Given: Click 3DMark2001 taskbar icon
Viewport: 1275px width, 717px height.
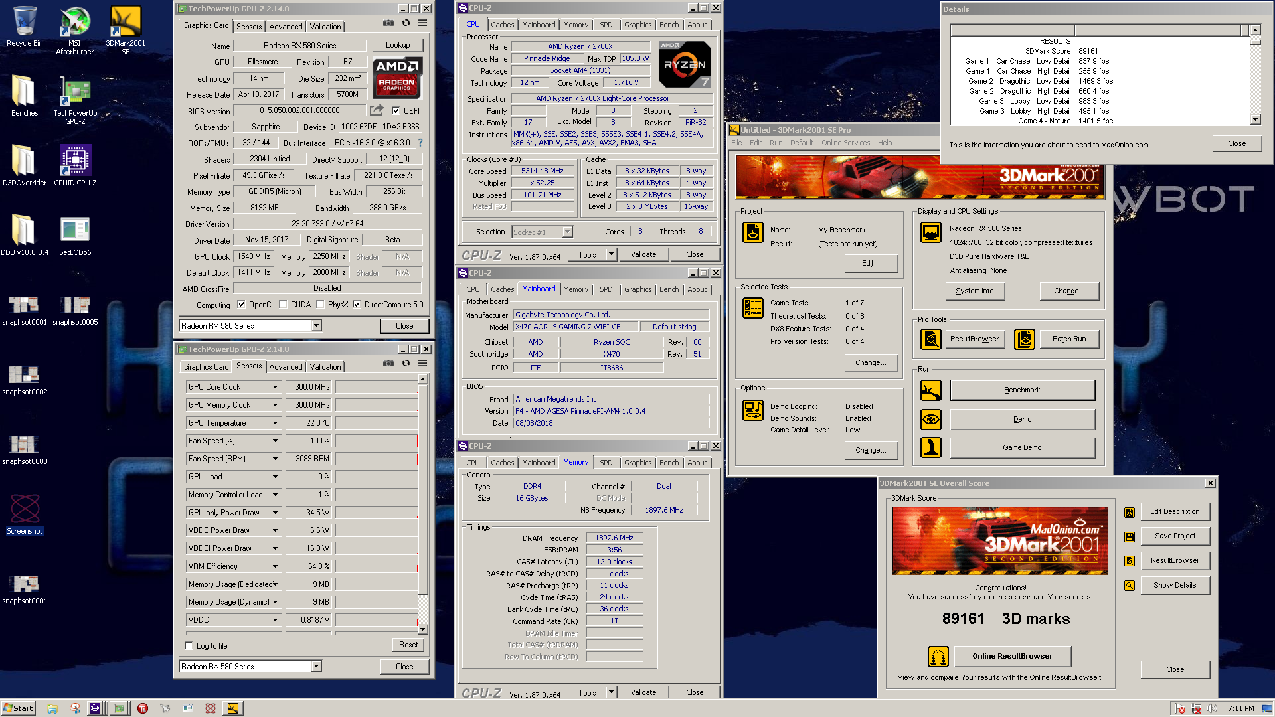Looking at the screenshot, I should pos(233,708).
